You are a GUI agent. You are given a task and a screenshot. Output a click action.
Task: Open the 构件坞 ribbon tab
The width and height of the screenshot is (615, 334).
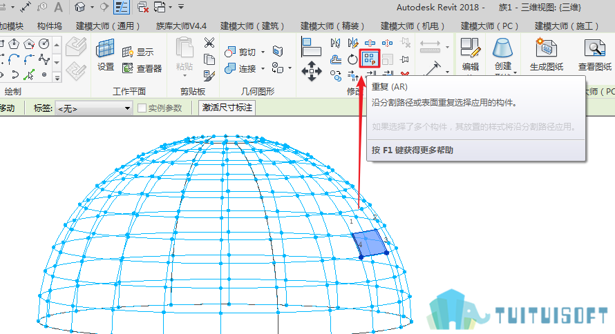point(50,26)
